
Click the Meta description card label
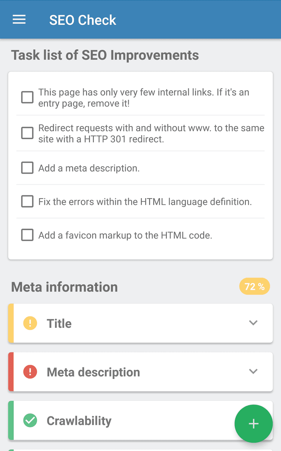(x=93, y=372)
